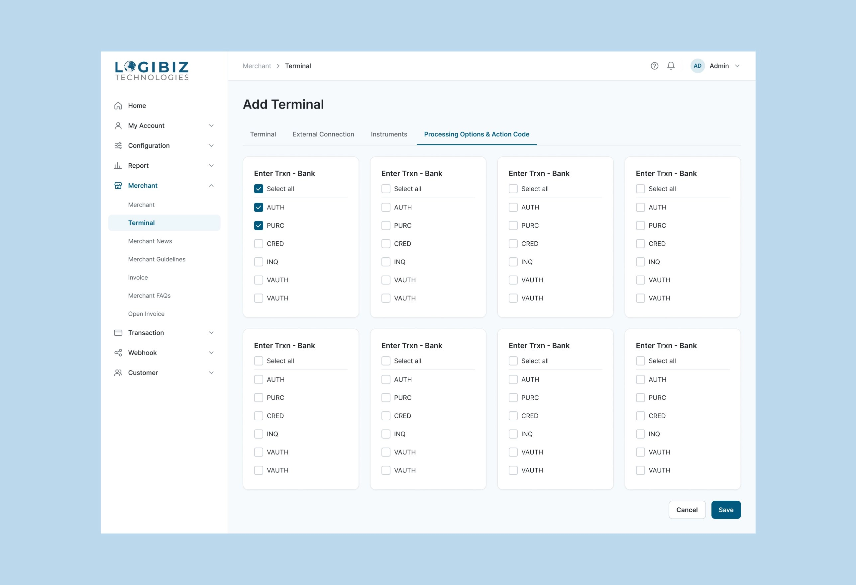
Task: Uncheck the checked Select all checkbox
Action: pos(259,189)
